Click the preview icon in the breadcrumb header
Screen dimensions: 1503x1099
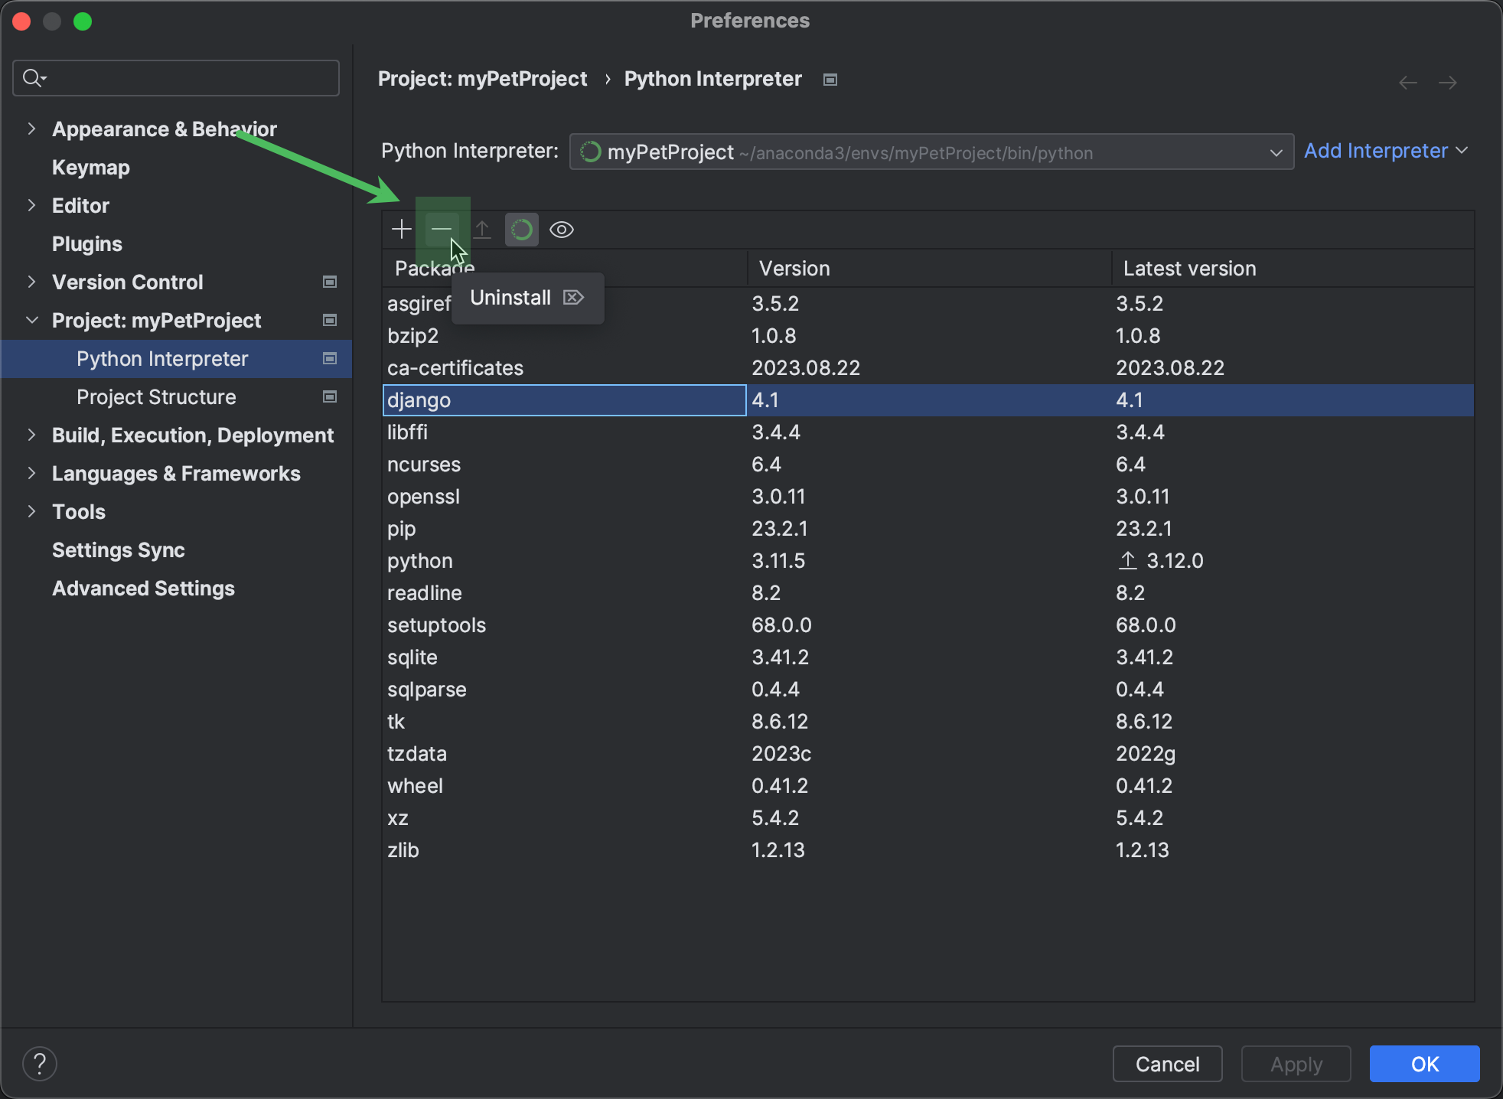tap(830, 79)
